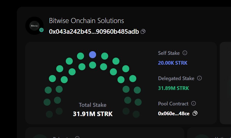Viewport: 231px width, 138px height.
Task: Copy the pool contract address
Action: click(x=195, y=113)
